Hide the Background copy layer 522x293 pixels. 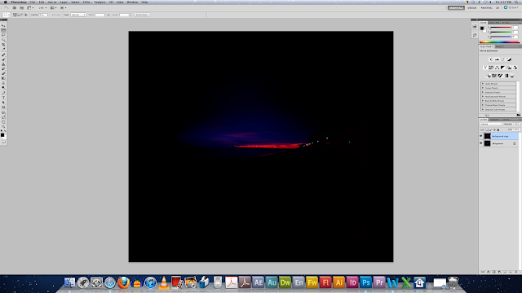[480, 136]
